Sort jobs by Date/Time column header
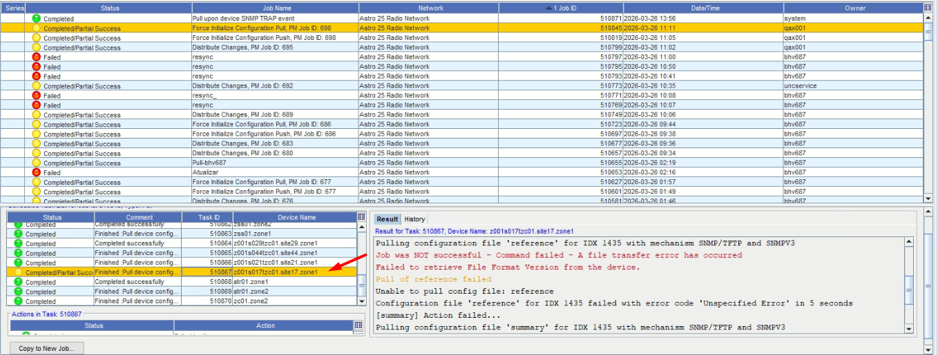 pyautogui.click(x=703, y=8)
